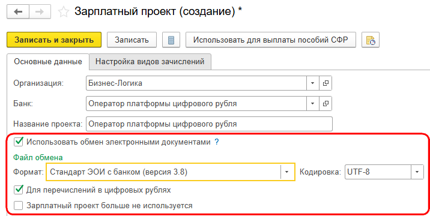Open Настройка видов зачислений tab
430x216 pixels.
[150, 62]
